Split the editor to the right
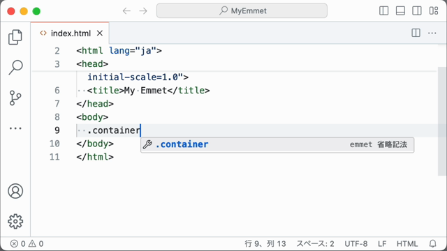This screenshot has width=447, height=251. click(416, 33)
